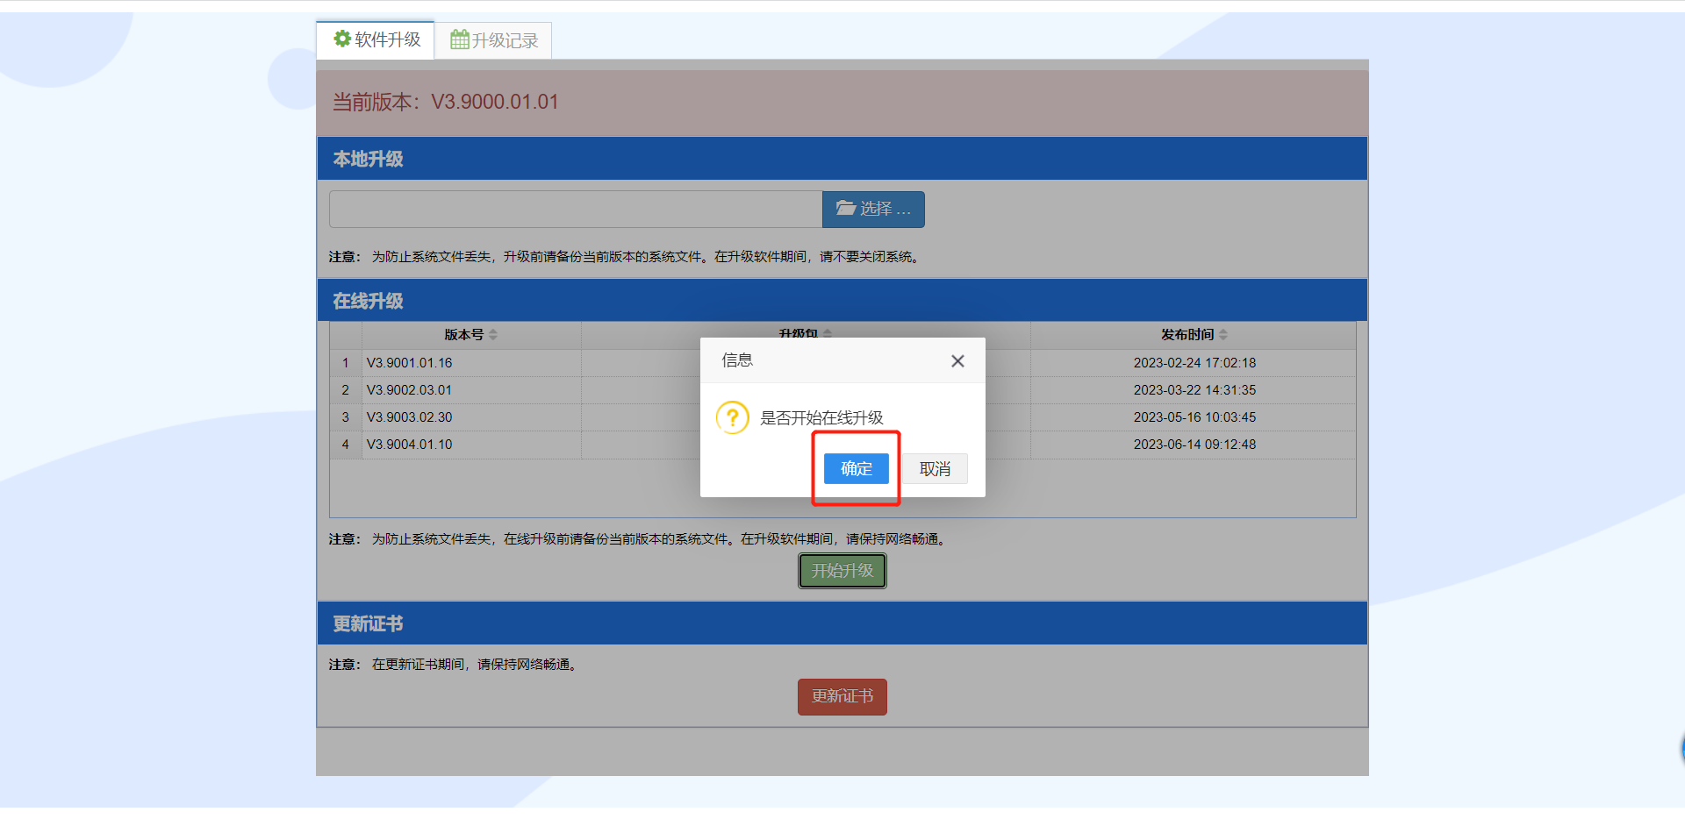The width and height of the screenshot is (1685, 826).
Task: Confirm online upgrade with 确定 button
Action: [856, 468]
